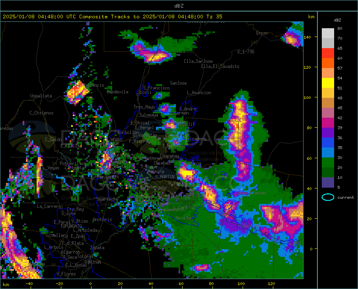Select the 'Agrelo' map label

tap(107, 185)
